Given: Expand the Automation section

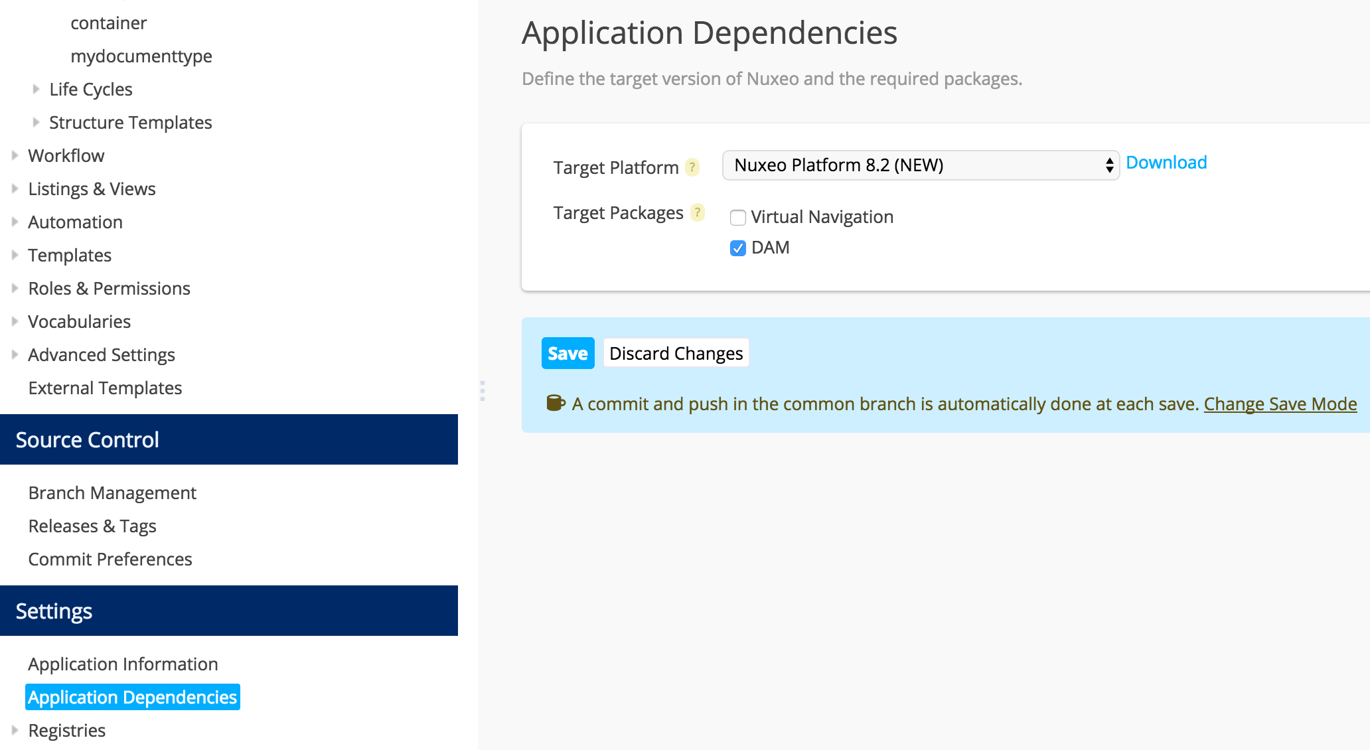Looking at the screenshot, I should point(15,222).
